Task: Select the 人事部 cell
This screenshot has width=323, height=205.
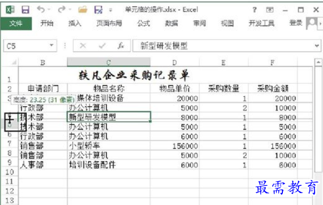Action: [x=43, y=164]
